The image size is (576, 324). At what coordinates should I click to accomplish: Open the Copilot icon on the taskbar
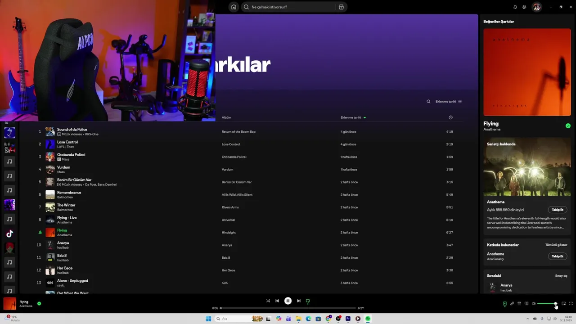click(x=279, y=319)
